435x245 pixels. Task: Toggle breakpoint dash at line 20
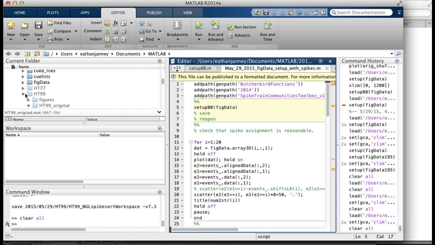pyautogui.click(x=182, y=195)
